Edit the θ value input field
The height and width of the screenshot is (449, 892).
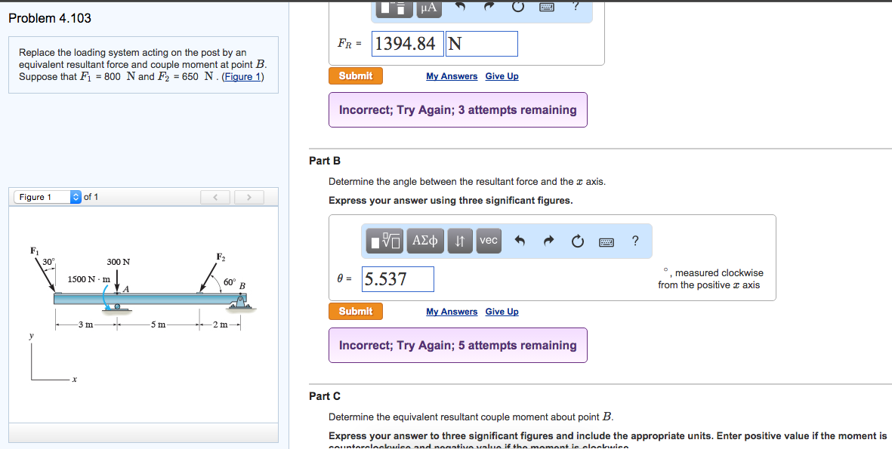(397, 278)
